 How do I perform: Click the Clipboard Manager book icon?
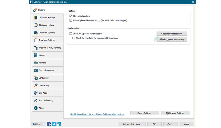click(36, 17)
